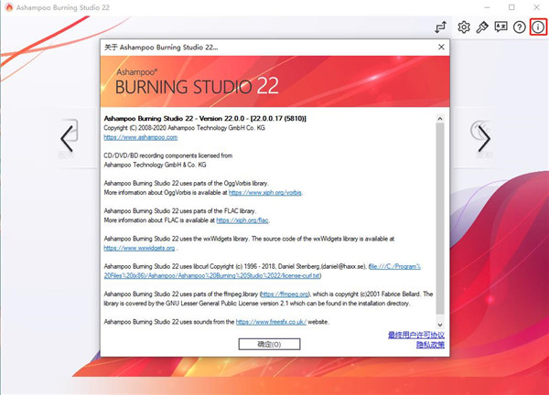The image size is (549, 395).
Task: Click the paintbrush skin icon
Action: 482,27
